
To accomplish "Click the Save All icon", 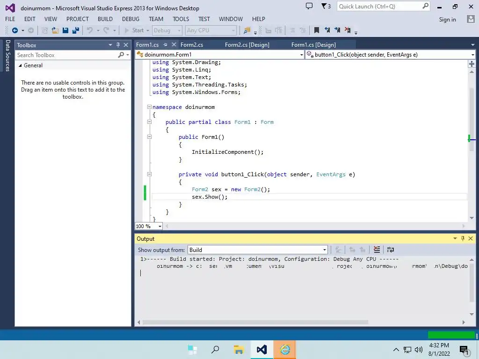I will [76, 30].
